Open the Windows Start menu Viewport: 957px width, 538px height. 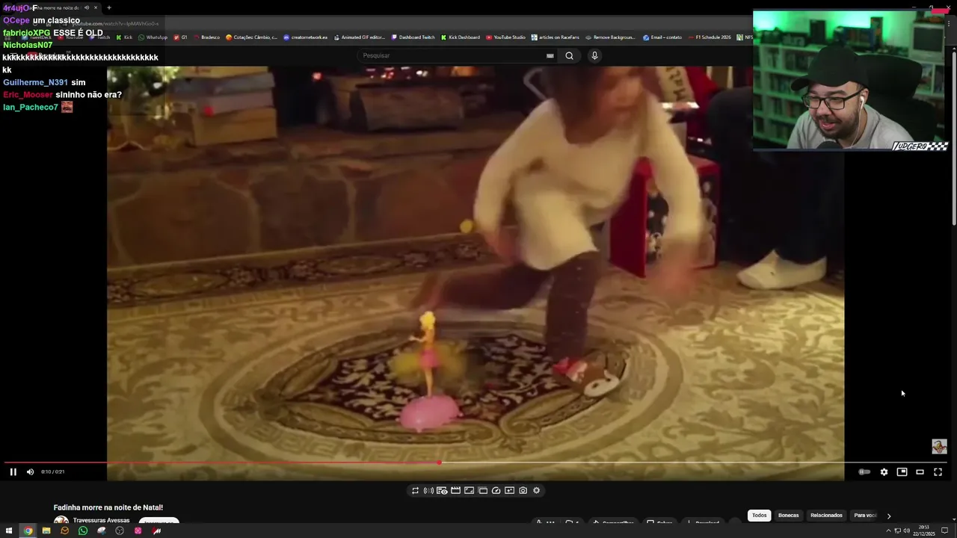click(9, 531)
